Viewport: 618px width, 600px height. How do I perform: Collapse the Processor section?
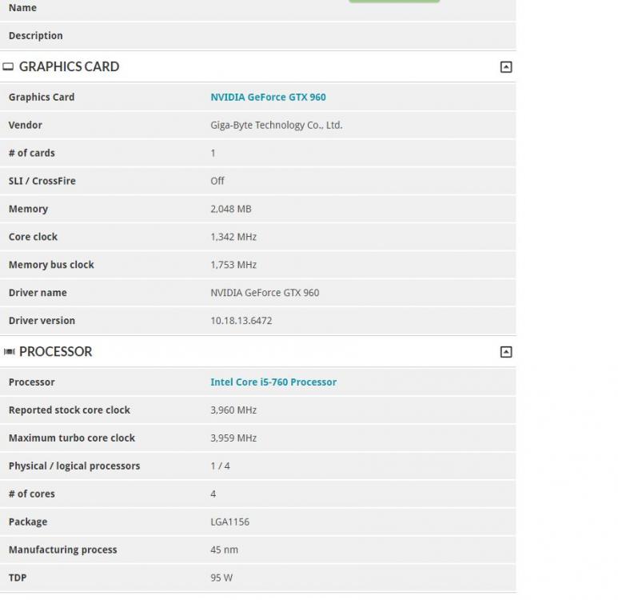click(x=505, y=352)
